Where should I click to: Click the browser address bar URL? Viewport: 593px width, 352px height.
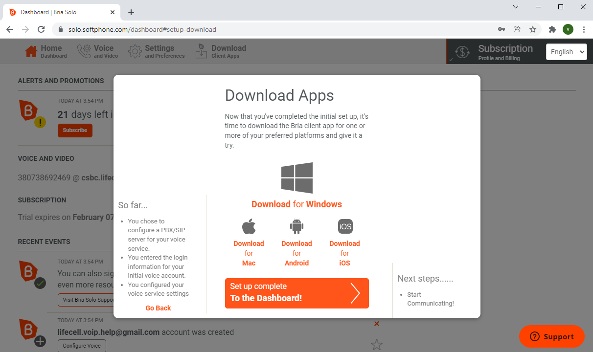[x=142, y=29]
